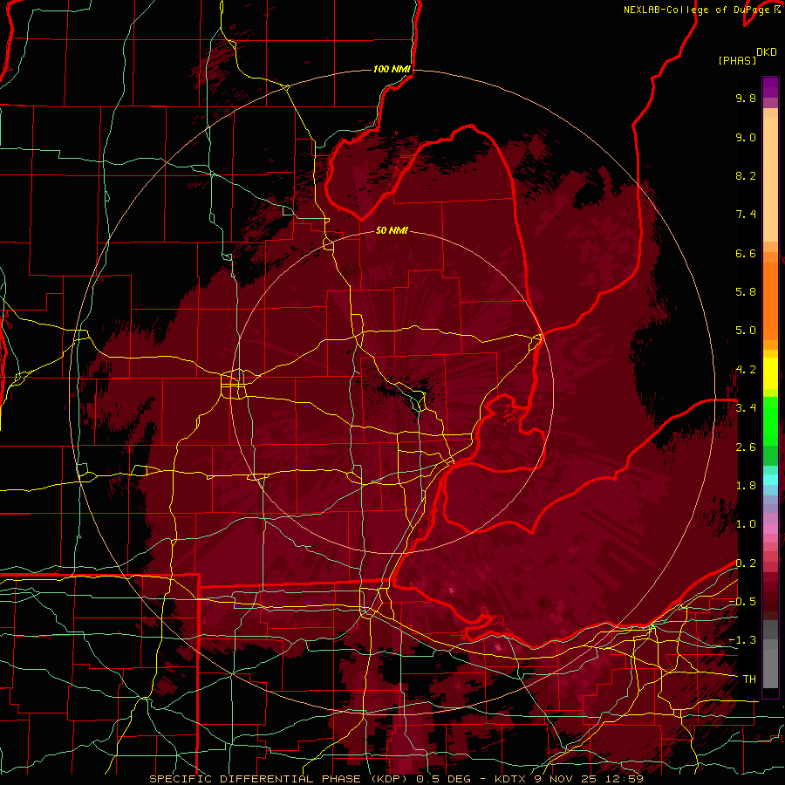Click the [PHAS] units label
The width and height of the screenshot is (785, 785).
[x=737, y=60]
